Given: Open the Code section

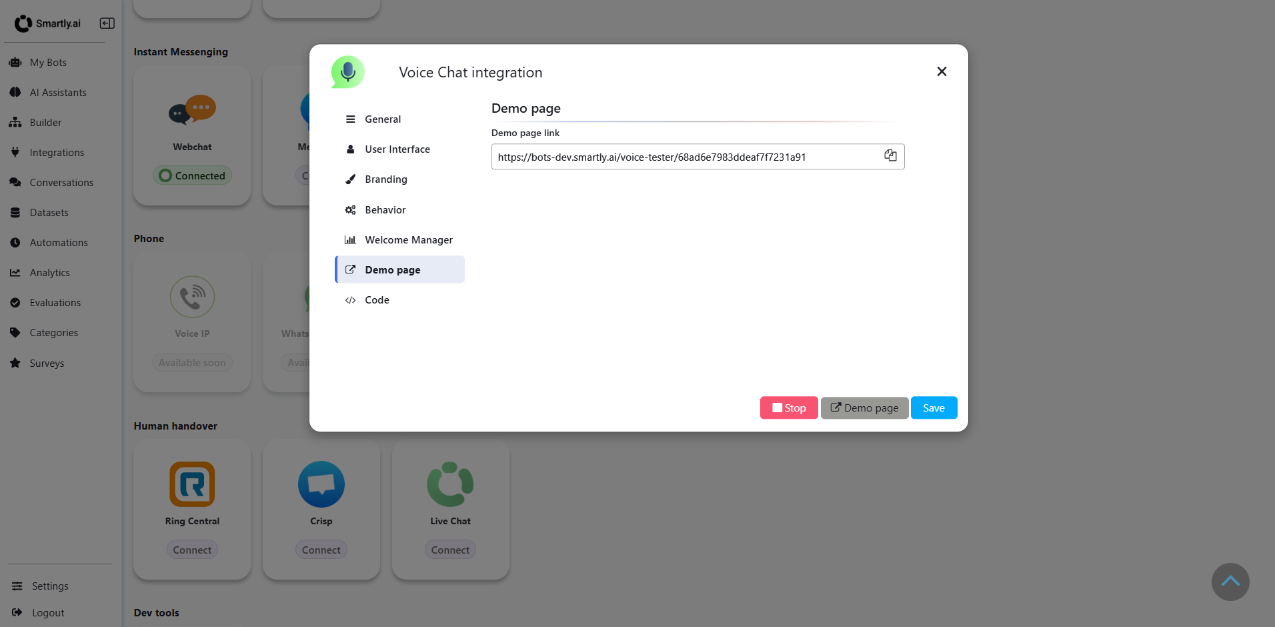Looking at the screenshot, I should pos(377,299).
